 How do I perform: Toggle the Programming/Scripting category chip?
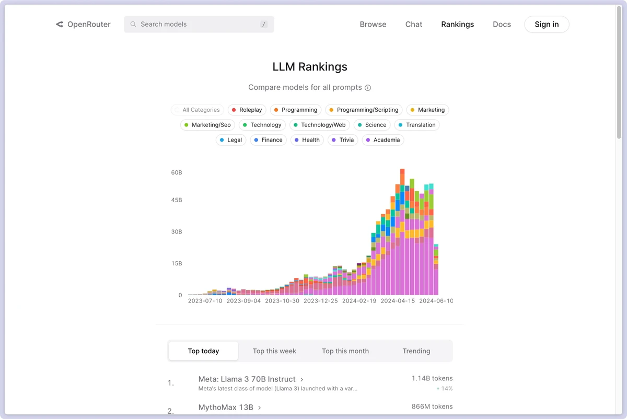click(364, 110)
